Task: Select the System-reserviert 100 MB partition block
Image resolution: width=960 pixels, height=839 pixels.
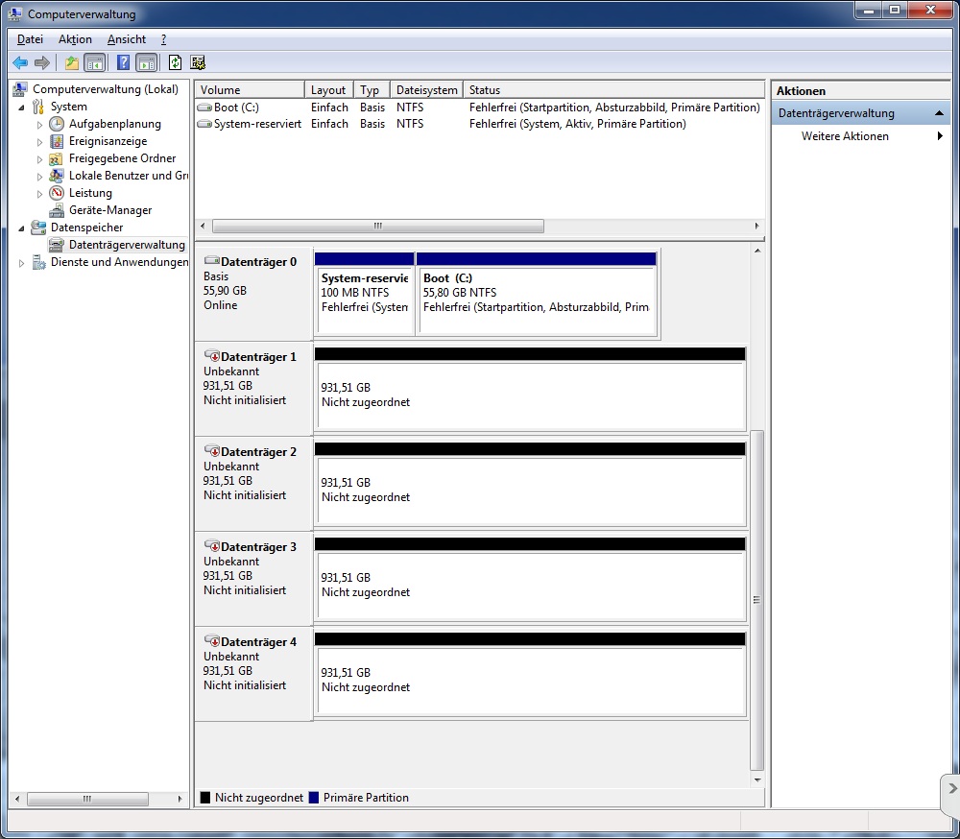Action: (364, 294)
